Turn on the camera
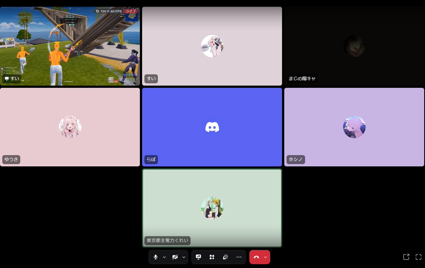Screen dimensions: 425x268 point(175,257)
